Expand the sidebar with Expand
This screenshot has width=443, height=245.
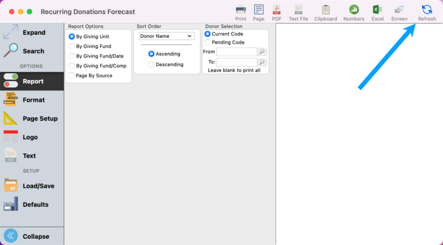click(25, 32)
